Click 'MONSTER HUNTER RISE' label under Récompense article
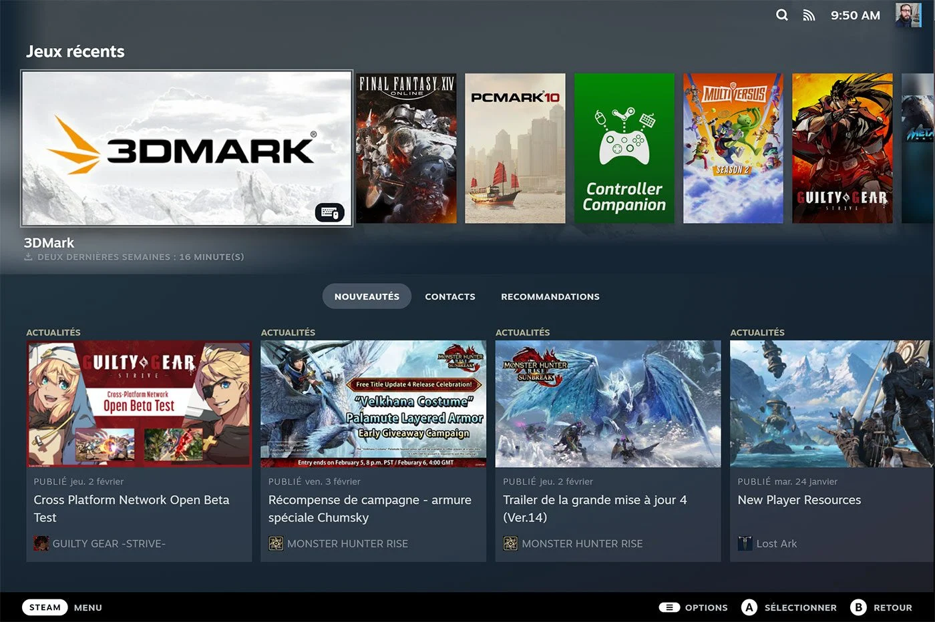Image resolution: width=935 pixels, height=622 pixels. (348, 544)
